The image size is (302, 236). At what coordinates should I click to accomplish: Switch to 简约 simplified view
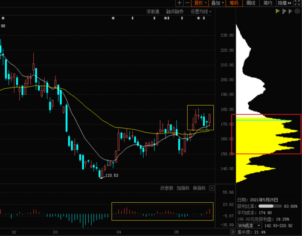pyautogui.click(x=268, y=3)
